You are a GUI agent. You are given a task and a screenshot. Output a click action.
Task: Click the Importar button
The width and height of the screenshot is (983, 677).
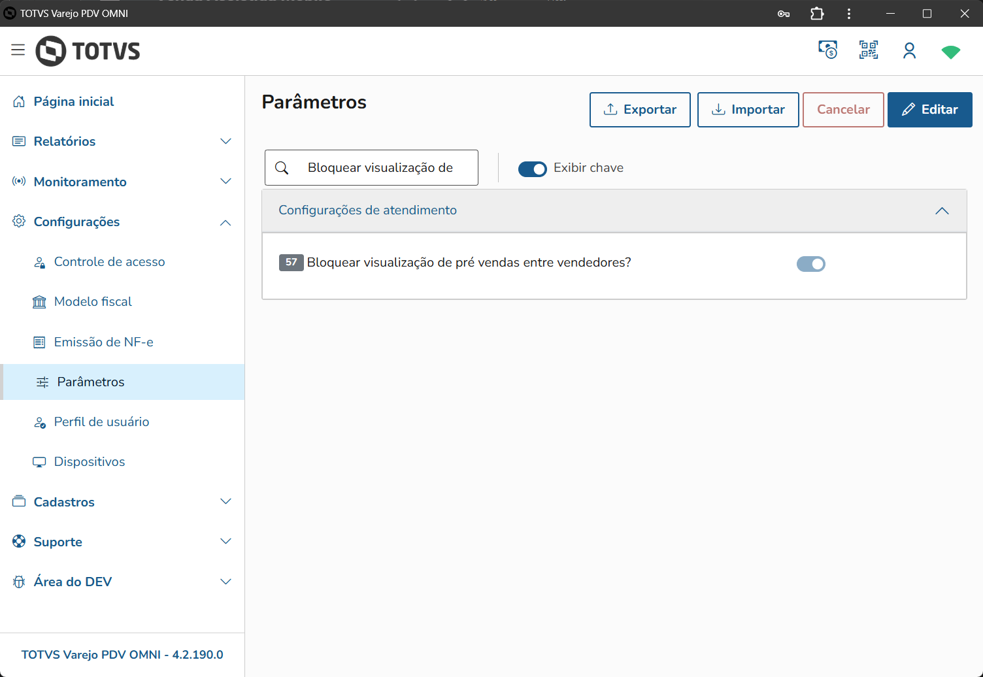point(748,110)
